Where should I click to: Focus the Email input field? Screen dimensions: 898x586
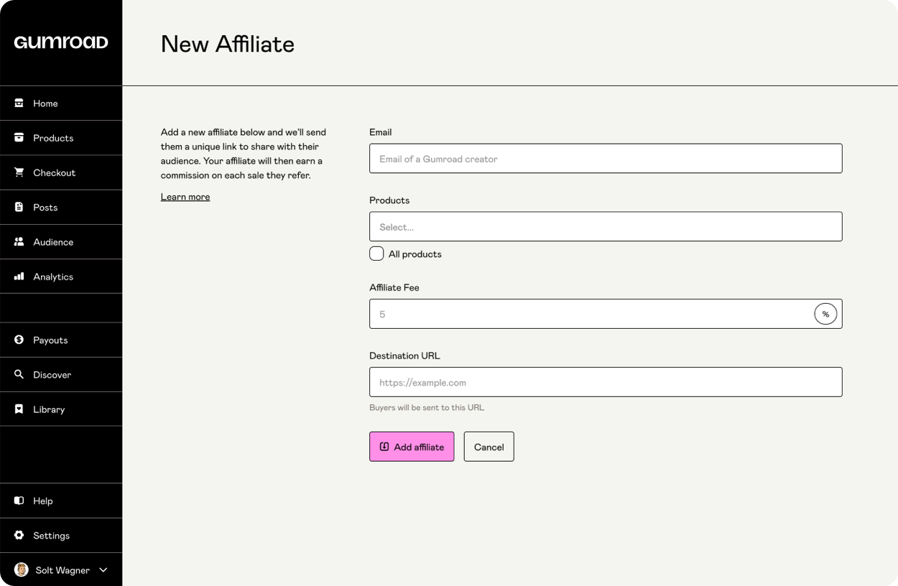pos(606,159)
